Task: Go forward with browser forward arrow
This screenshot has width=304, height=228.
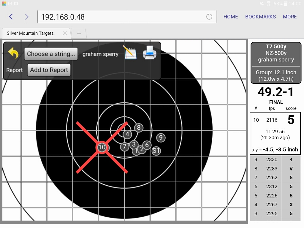Action: [27, 17]
